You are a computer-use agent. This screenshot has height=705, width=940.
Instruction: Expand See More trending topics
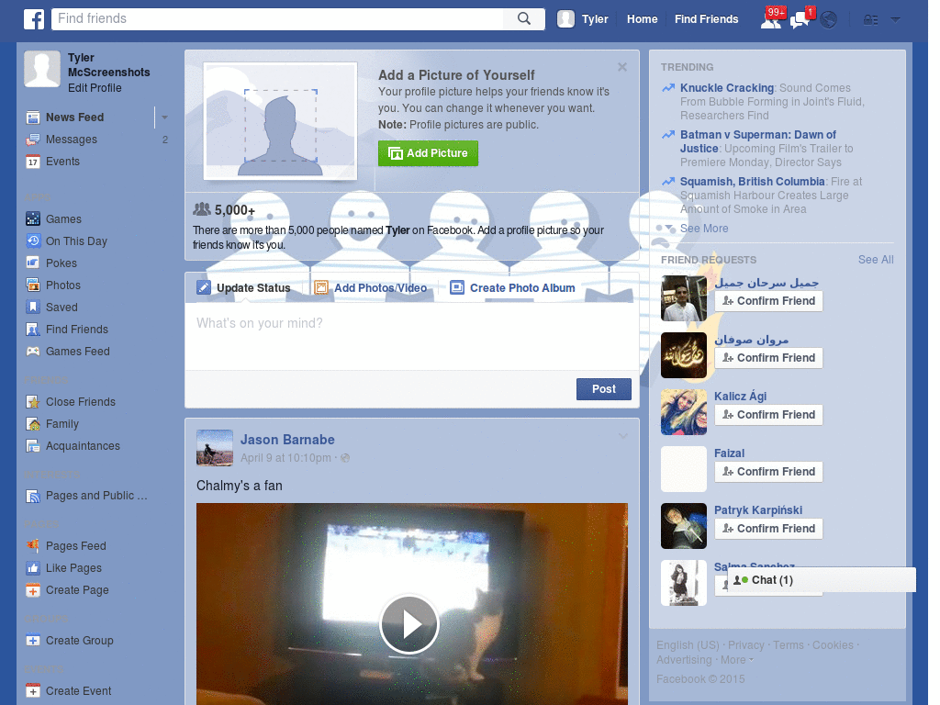704,229
